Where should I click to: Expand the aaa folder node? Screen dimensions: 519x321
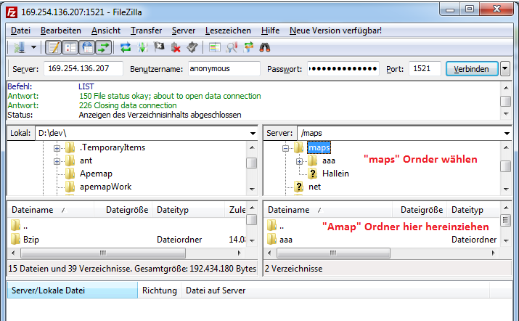click(300, 161)
